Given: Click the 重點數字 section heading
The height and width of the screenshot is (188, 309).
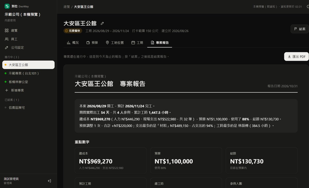Looking at the screenshot, I should 82,142.
